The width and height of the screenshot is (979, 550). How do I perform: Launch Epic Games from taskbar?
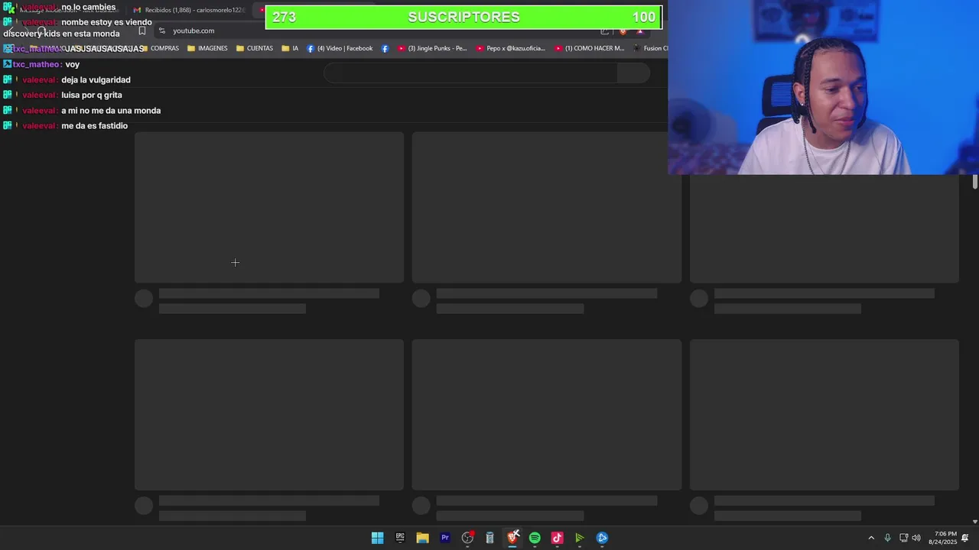[400, 538]
